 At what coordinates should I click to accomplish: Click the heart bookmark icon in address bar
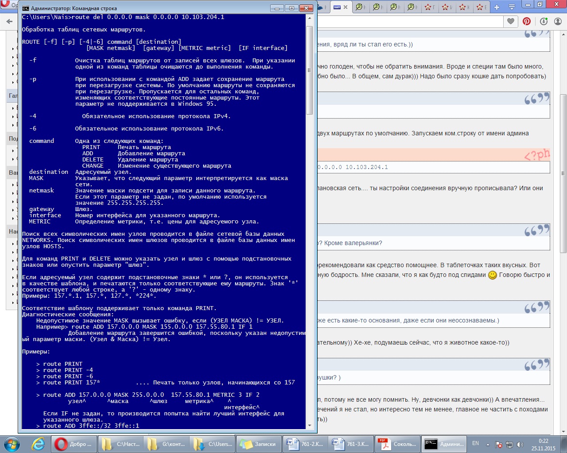(511, 21)
